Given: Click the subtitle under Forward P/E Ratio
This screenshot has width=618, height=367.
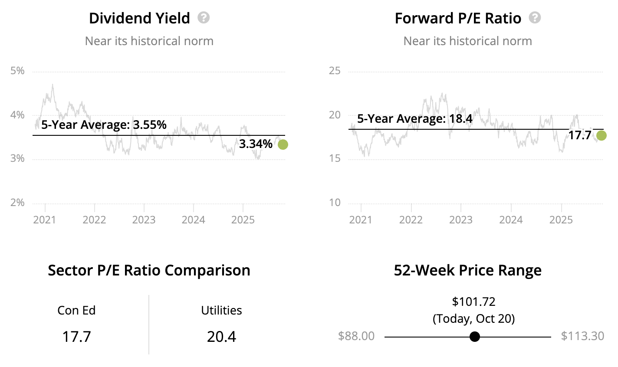Looking at the screenshot, I should click(467, 41).
